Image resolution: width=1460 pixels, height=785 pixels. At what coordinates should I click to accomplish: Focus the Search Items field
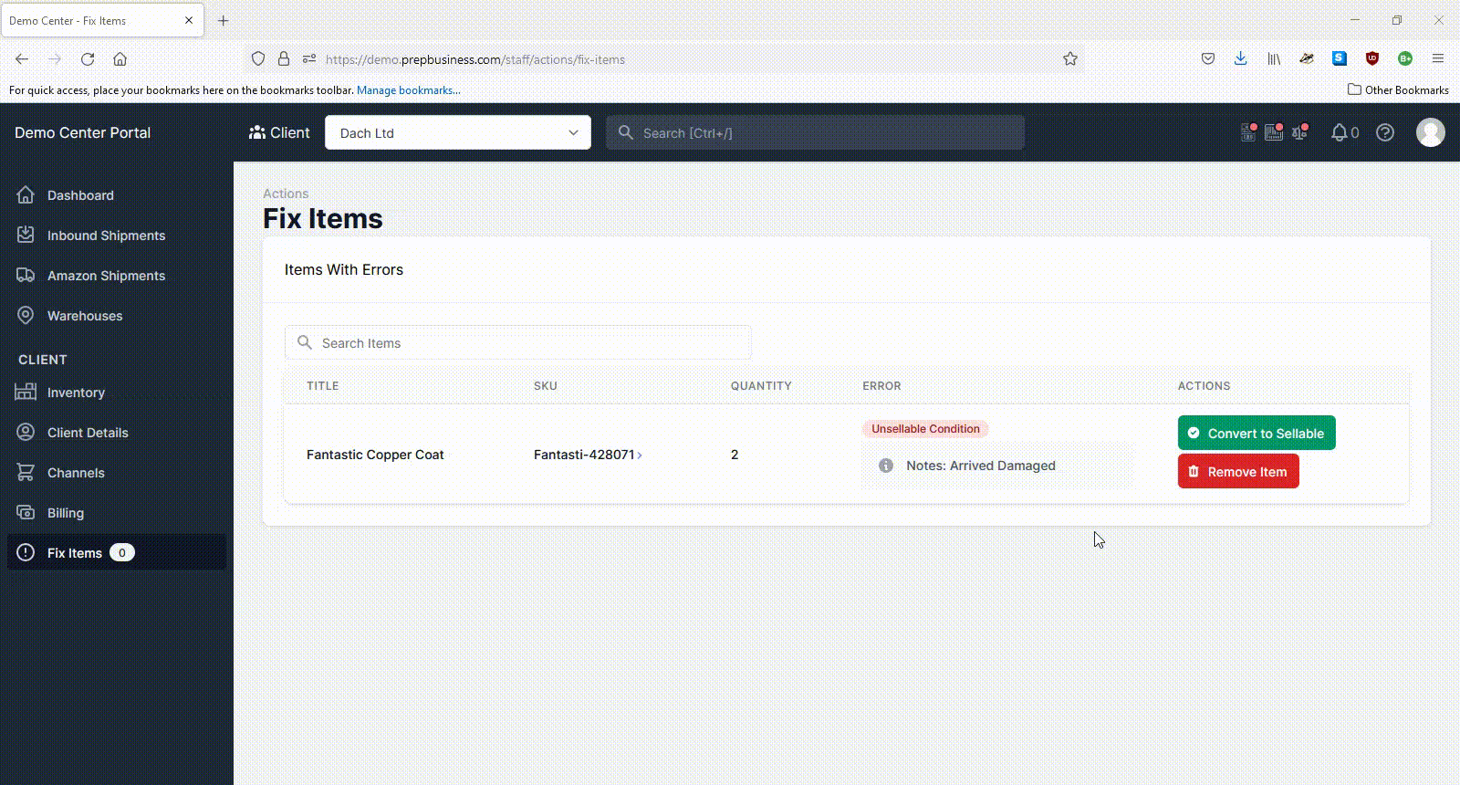click(518, 343)
